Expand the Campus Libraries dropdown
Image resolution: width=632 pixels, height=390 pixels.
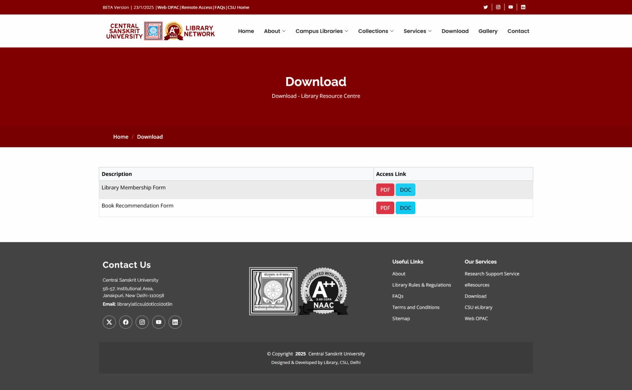point(322,31)
